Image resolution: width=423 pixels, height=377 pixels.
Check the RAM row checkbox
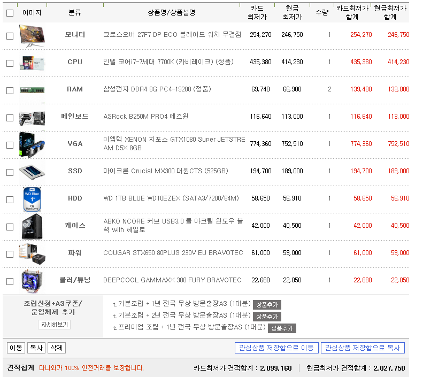tap(10, 90)
